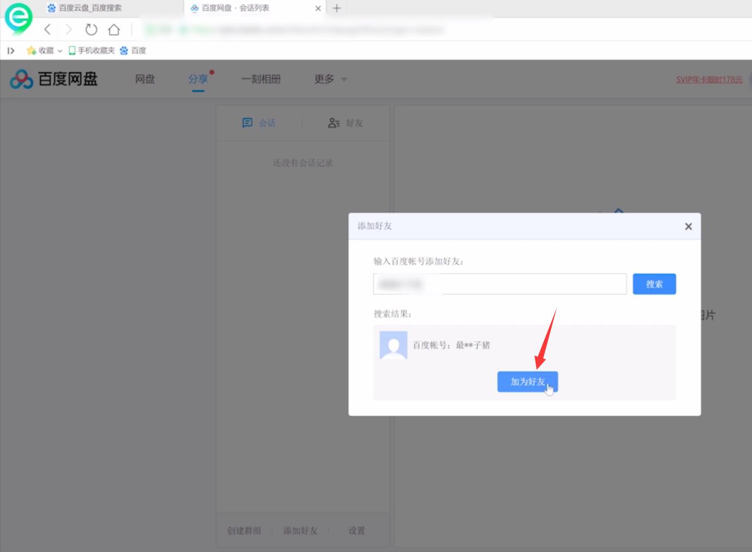Open the 网盘 navigation item

point(145,79)
